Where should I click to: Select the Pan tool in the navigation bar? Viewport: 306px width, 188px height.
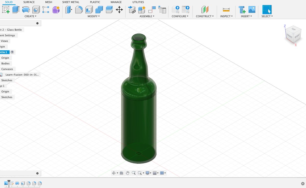127,173
